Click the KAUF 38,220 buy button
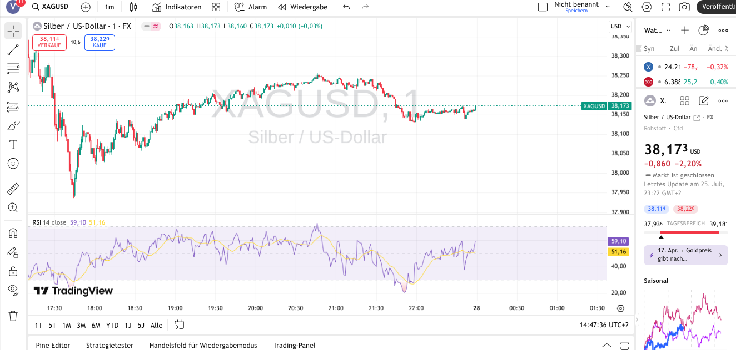This screenshot has width=736, height=350. point(100,42)
